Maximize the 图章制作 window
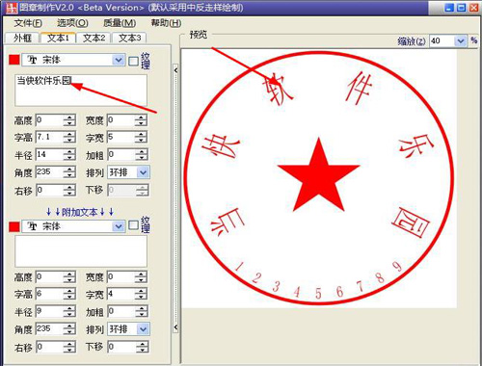Image resolution: width=482 pixels, height=366 pixels. (462, 8)
